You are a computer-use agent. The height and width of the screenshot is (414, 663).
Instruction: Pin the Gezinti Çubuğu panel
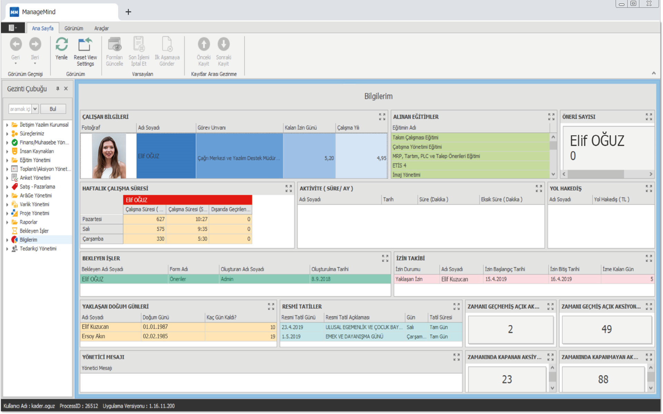[58, 89]
